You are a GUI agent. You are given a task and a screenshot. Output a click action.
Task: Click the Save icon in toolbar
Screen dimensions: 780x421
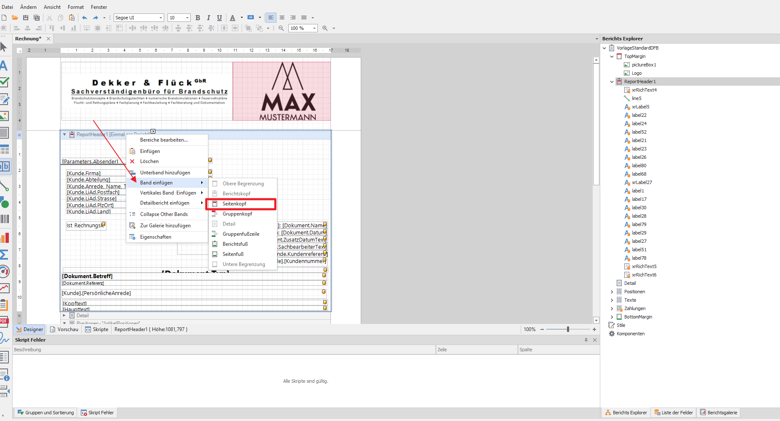pyautogui.click(x=26, y=18)
